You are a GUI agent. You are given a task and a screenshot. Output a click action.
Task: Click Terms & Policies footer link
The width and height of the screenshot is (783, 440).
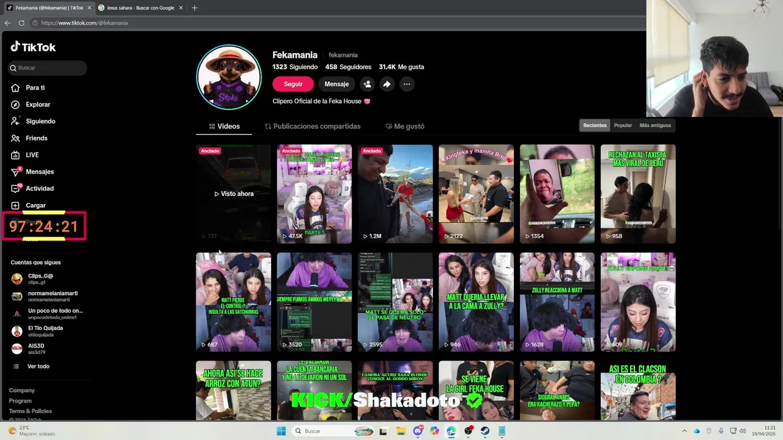(30, 411)
